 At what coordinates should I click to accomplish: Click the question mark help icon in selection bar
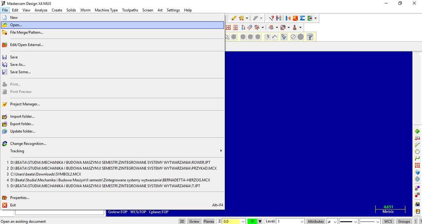(310, 37)
